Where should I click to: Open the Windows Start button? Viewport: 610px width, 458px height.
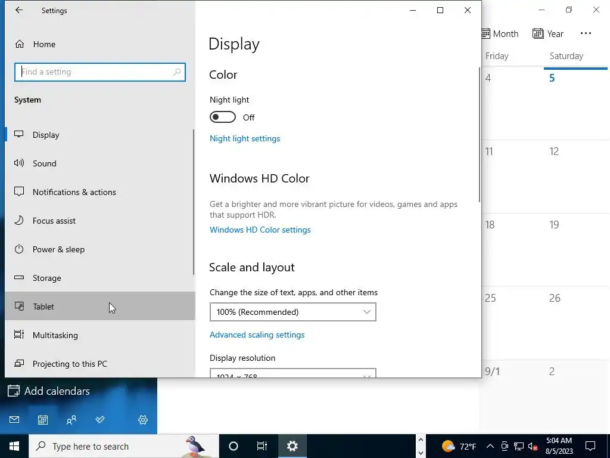14,446
